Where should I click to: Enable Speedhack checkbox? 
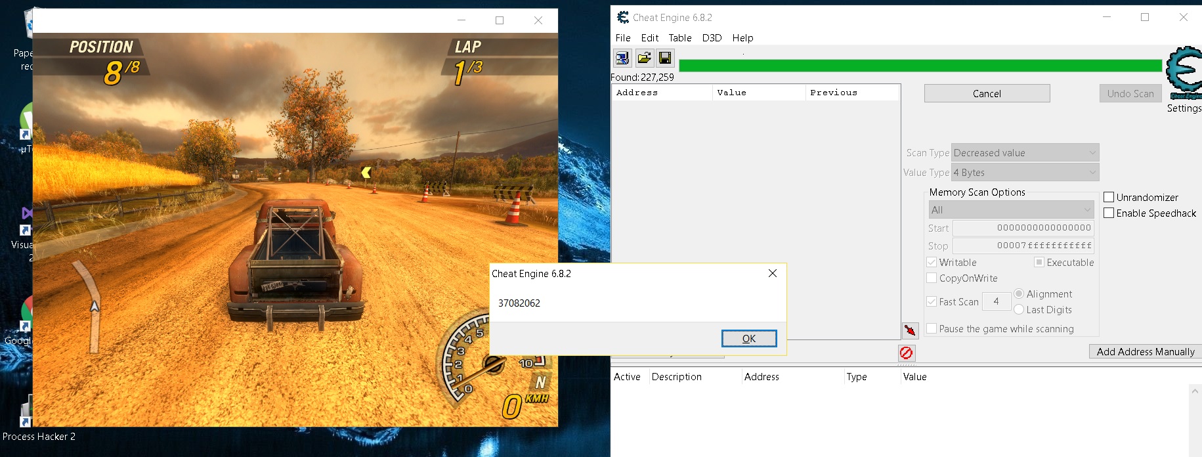[x=1109, y=213]
